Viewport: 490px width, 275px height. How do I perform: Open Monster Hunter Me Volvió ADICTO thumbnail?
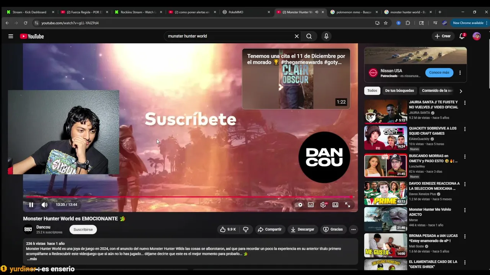tap(385, 219)
